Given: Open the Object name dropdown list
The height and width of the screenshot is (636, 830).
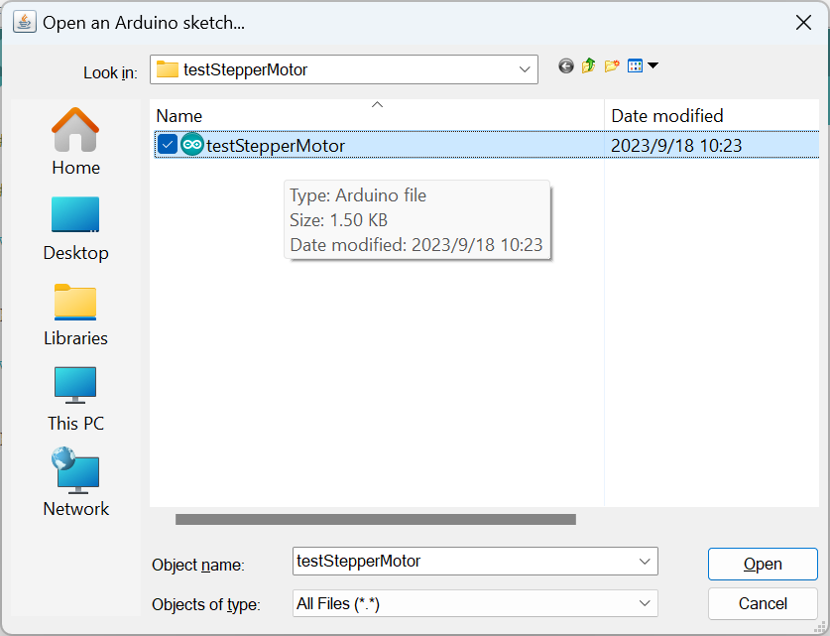Looking at the screenshot, I should [x=645, y=562].
